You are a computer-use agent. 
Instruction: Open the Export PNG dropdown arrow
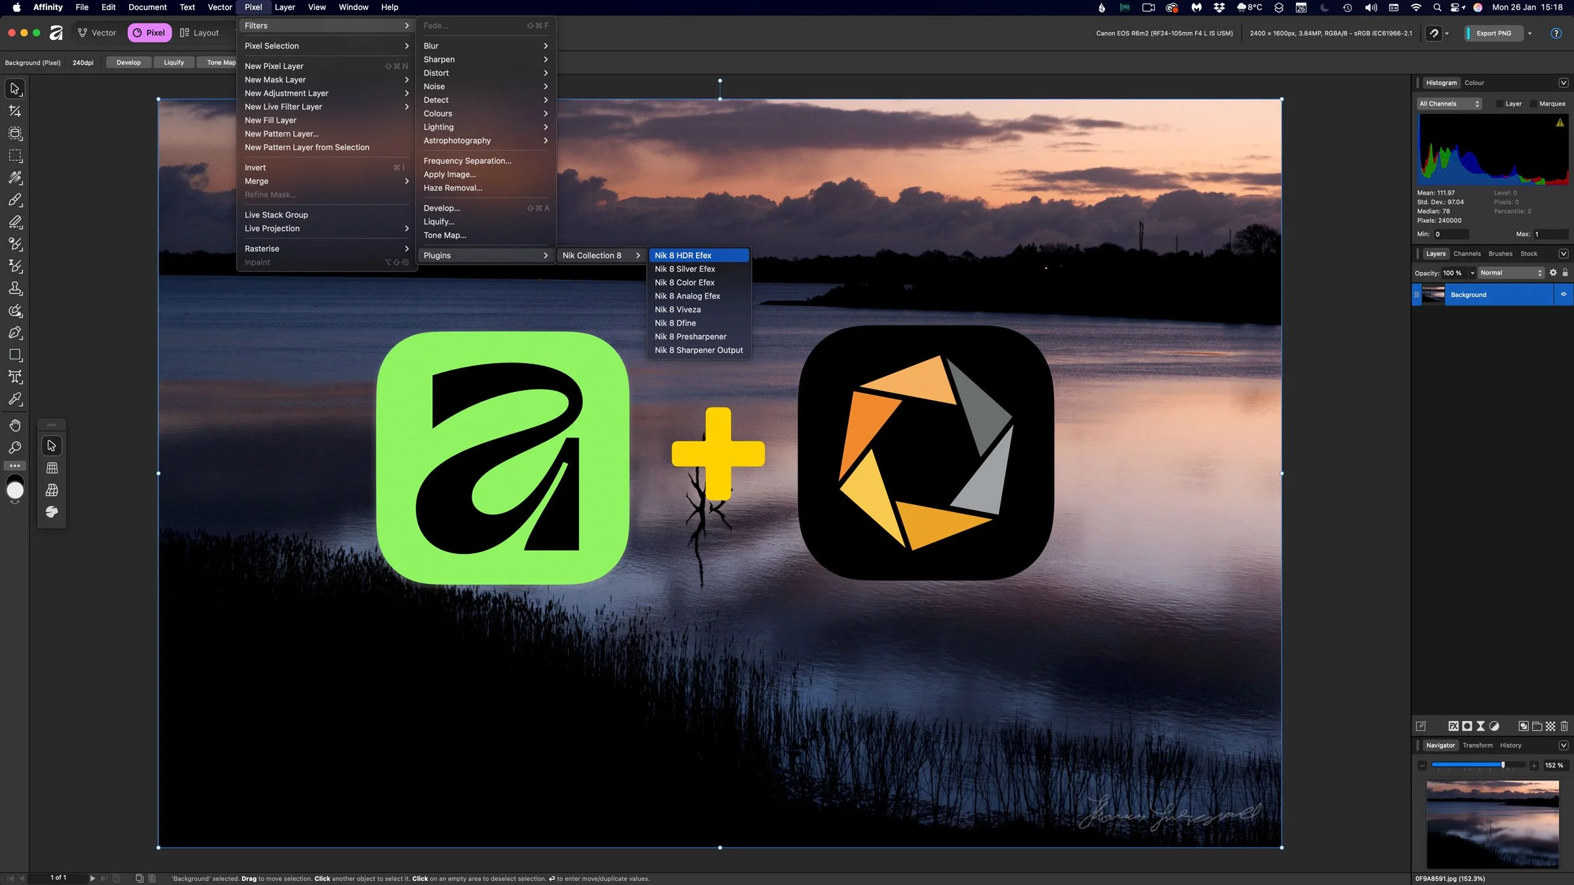1530,33
